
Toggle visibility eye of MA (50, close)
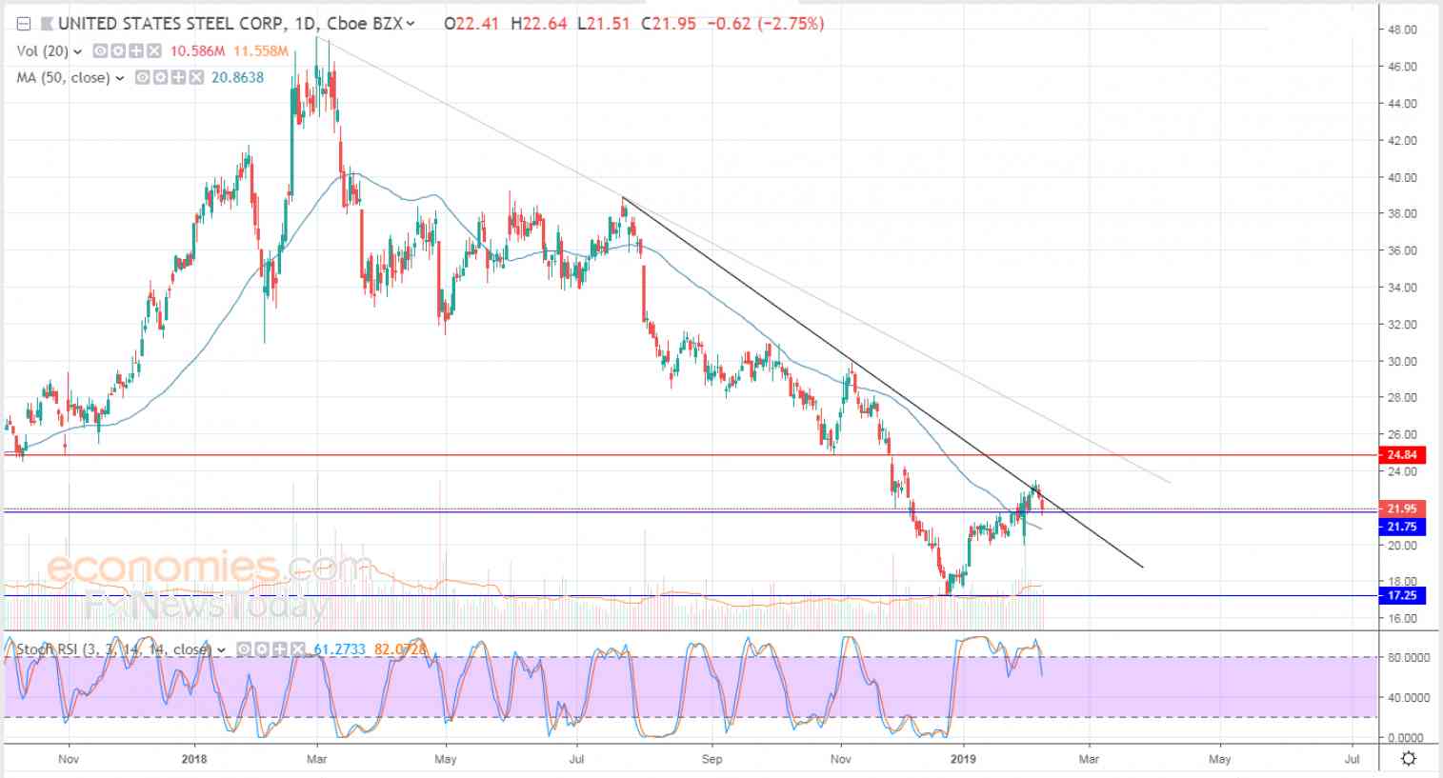[142, 77]
